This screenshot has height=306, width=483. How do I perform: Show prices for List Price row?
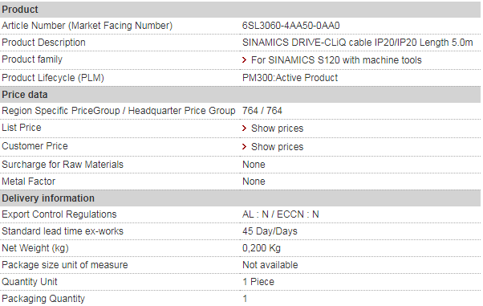pos(278,128)
